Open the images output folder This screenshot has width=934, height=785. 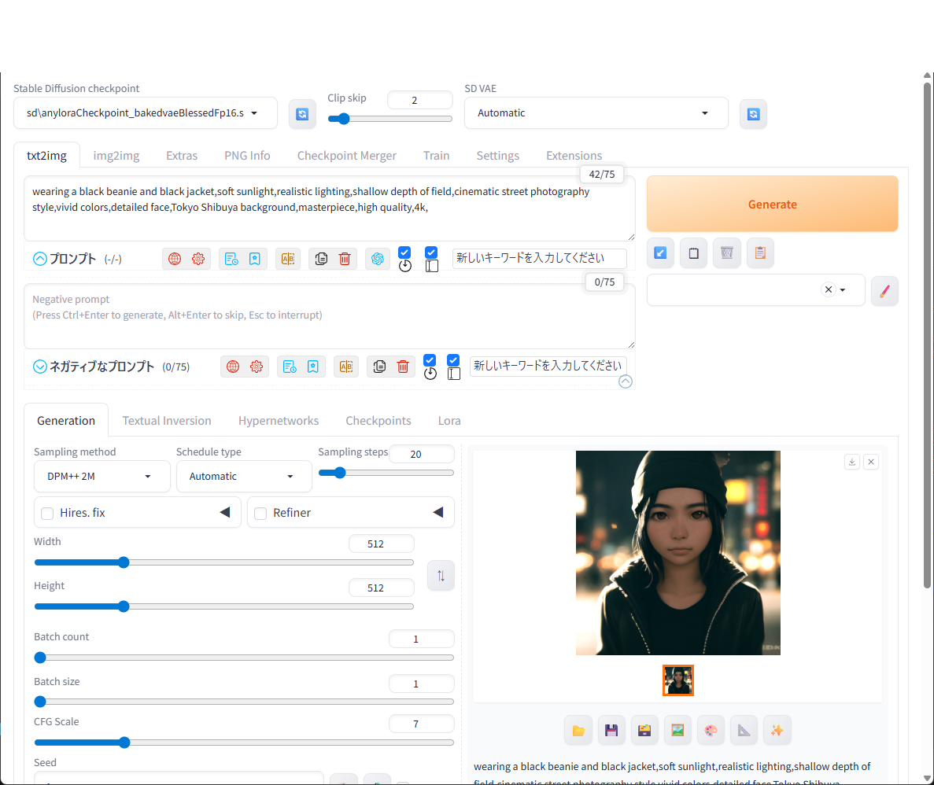(x=578, y=730)
